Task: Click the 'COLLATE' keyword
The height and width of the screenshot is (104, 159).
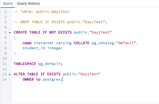Action: (x=82, y=43)
